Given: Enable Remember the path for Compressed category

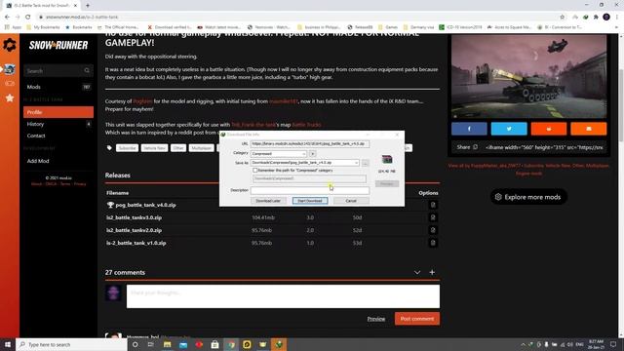Looking at the screenshot, I should [255, 171].
